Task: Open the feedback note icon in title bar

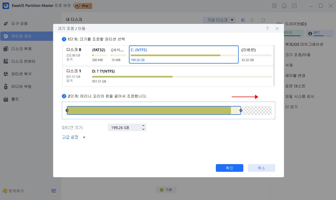Action: click(x=274, y=5)
